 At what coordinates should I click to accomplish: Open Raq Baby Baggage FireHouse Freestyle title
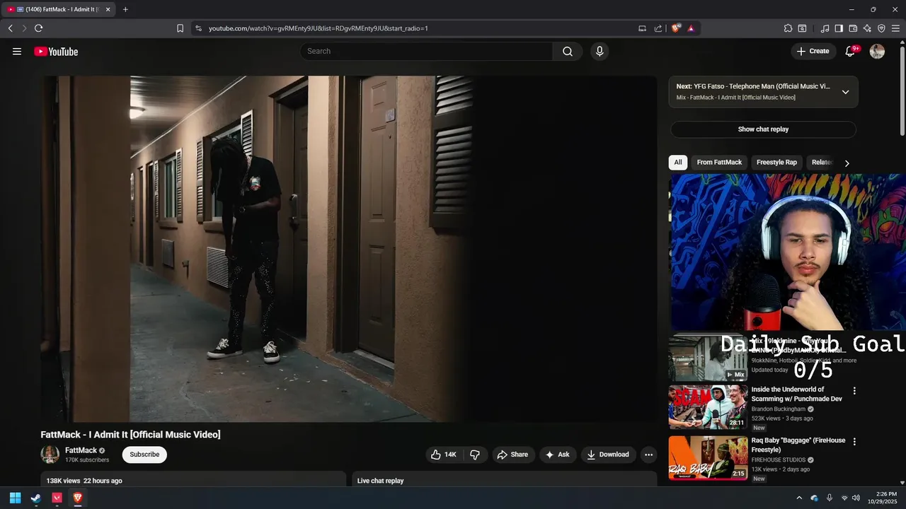click(798, 445)
